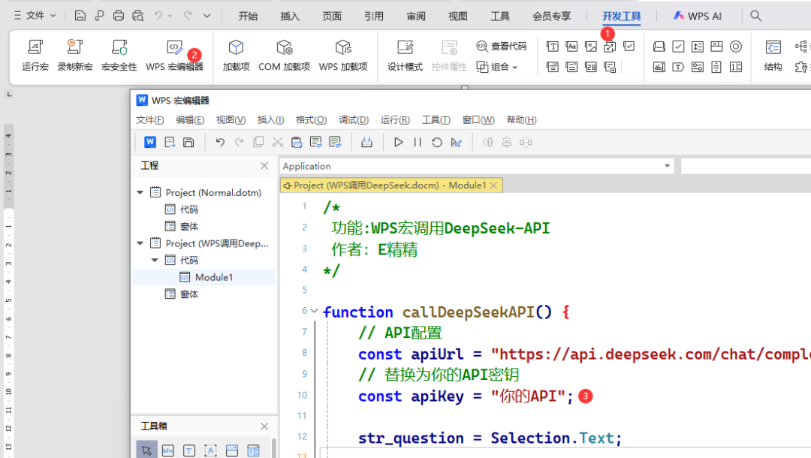Fold the callDeepSeekAPI function at line 6

(x=314, y=311)
